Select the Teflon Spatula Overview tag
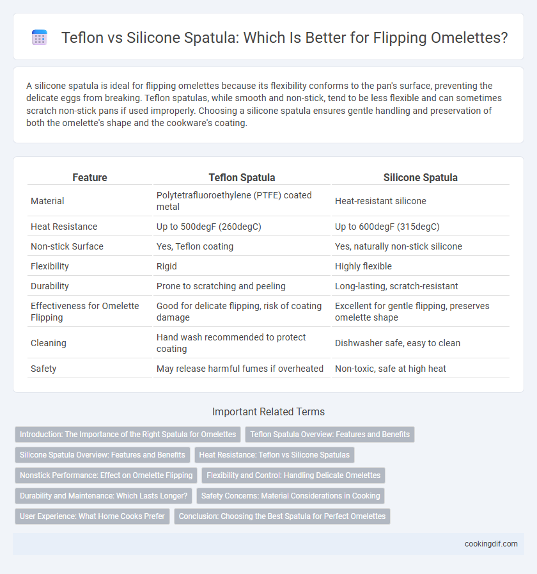 [330, 434]
